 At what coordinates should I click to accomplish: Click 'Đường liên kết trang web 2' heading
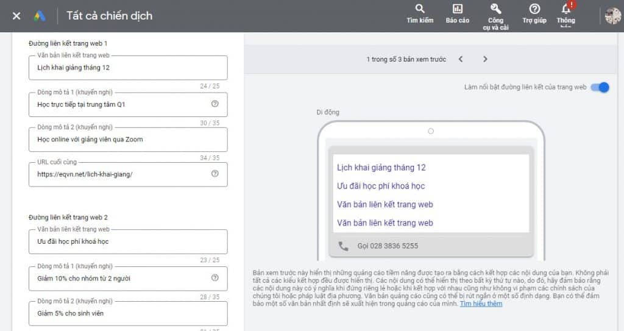(68, 218)
